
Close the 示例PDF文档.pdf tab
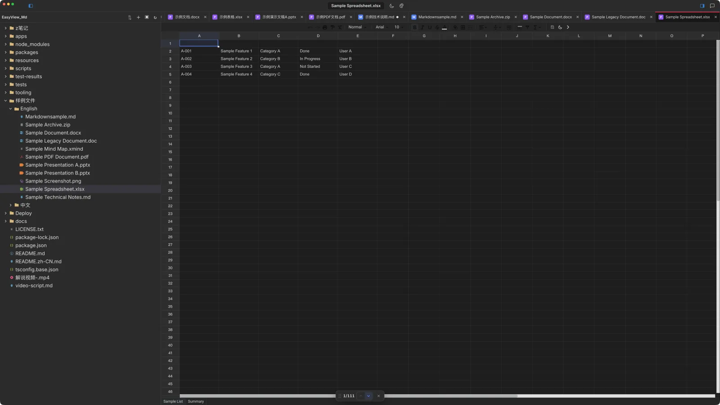pyautogui.click(x=351, y=17)
